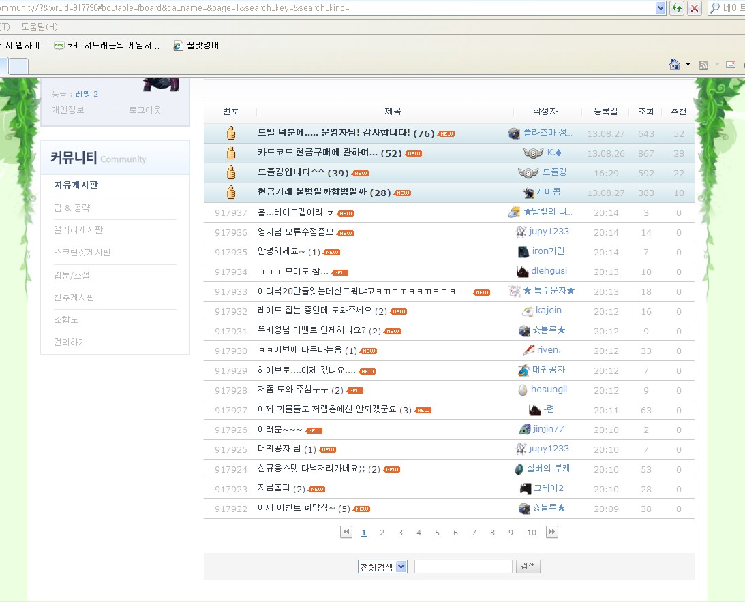Open the 전체검색 search type dropdown
The image size is (745, 602).
(x=382, y=567)
